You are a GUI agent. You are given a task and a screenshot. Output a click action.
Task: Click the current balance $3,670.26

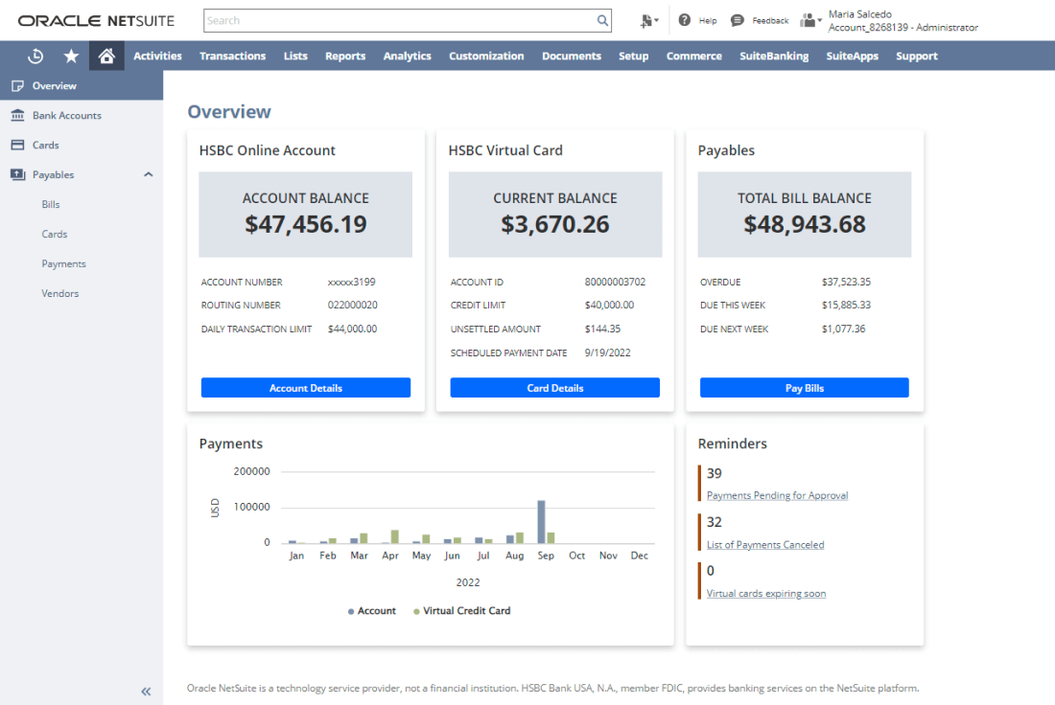click(555, 224)
